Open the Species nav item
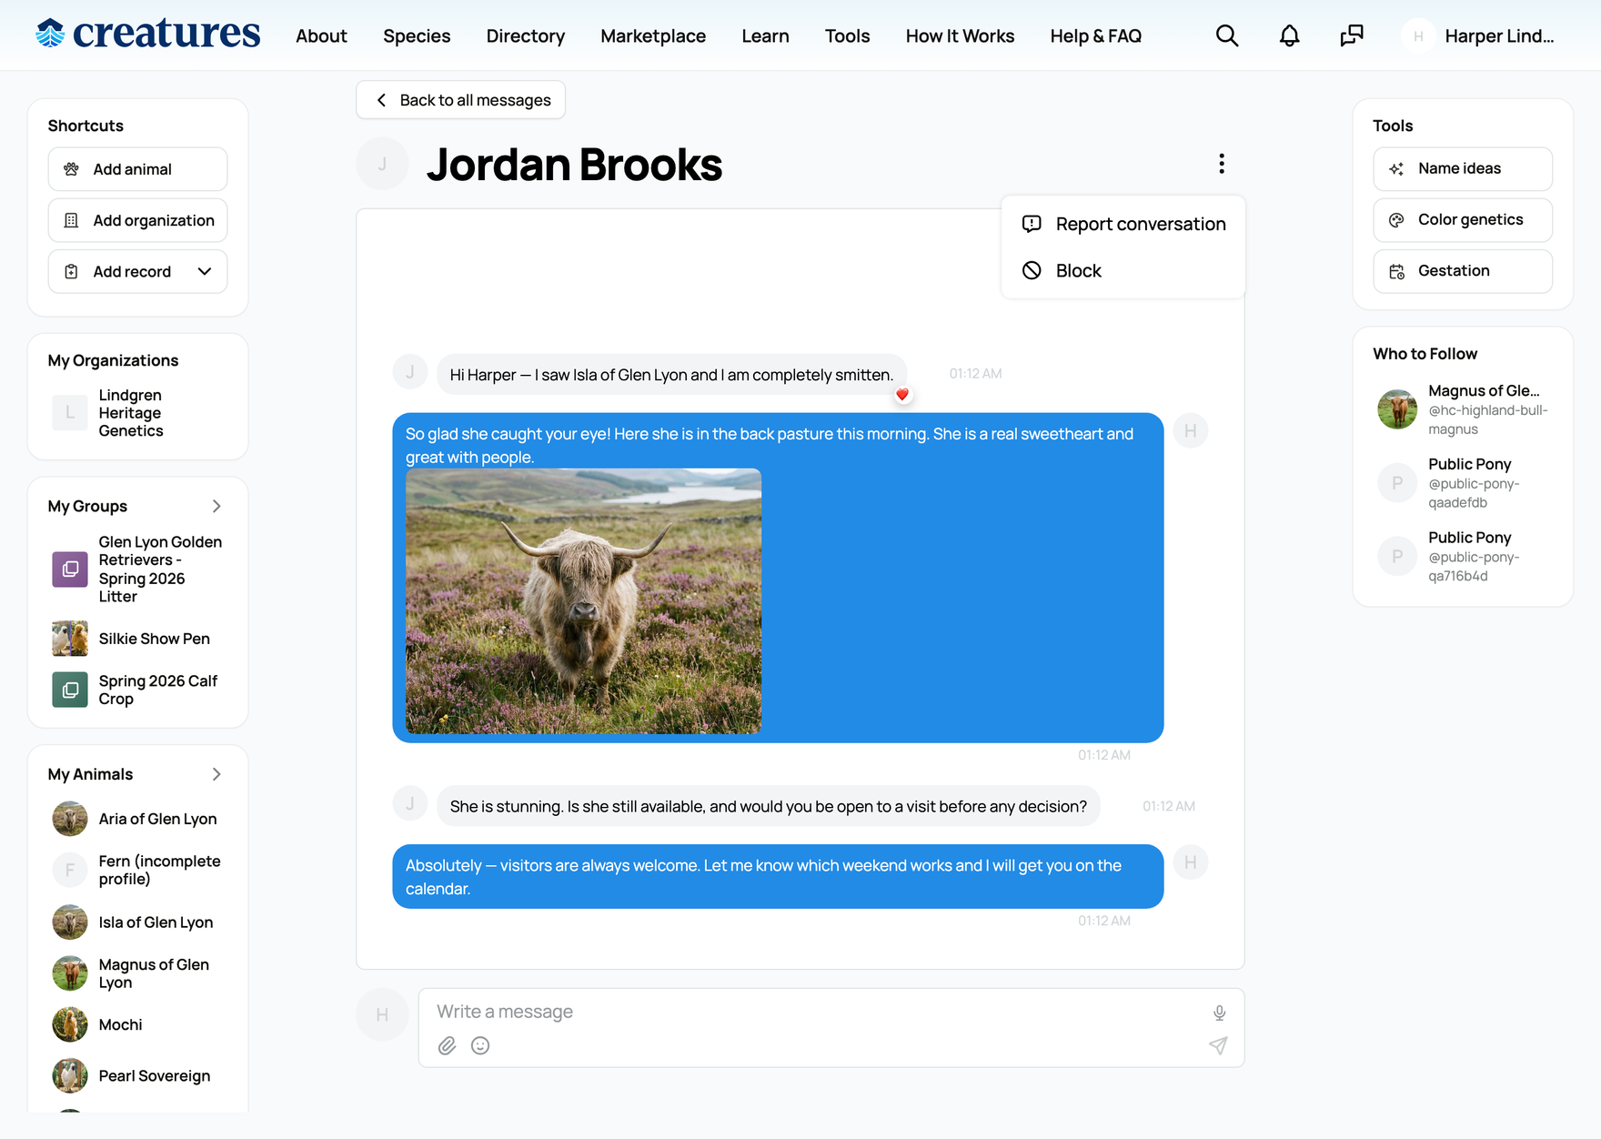 pos(417,35)
